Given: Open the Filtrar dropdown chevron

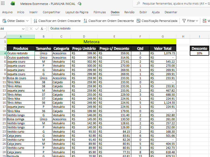Looking at the screenshot, I should coord(197,21).
